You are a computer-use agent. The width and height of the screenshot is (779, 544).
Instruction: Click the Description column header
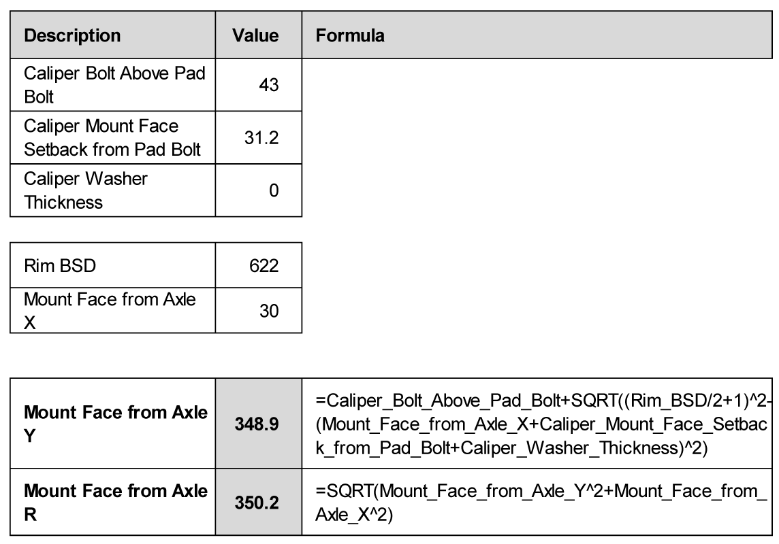click(72, 35)
